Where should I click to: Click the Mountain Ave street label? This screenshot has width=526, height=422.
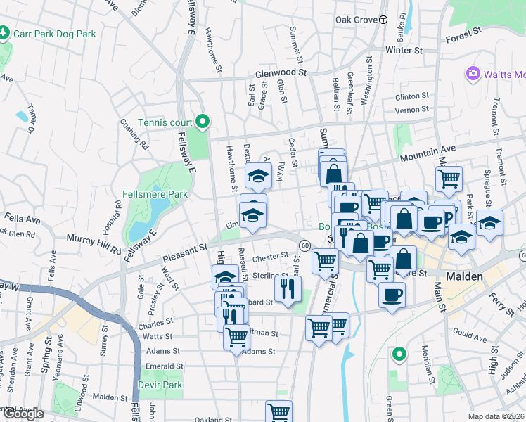click(428, 153)
